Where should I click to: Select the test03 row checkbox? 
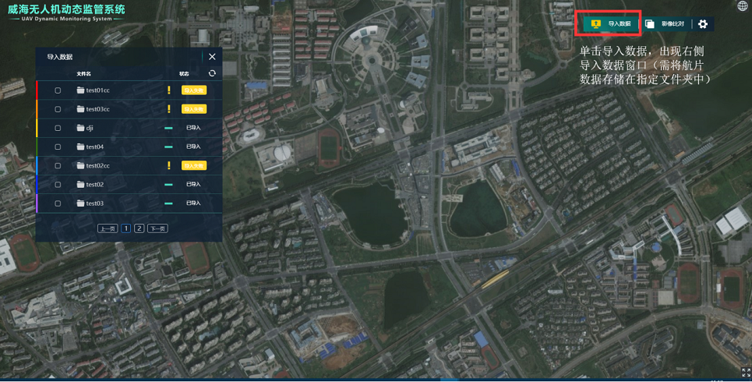point(58,203)
